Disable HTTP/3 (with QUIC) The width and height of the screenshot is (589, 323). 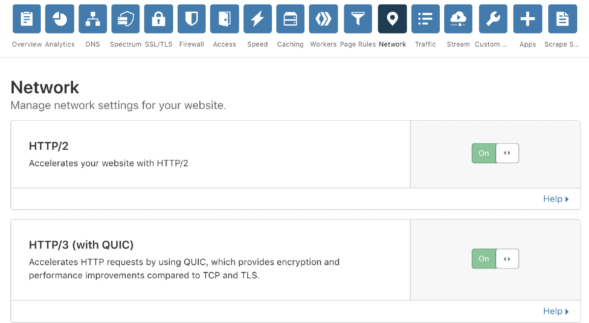pos(483,259)
